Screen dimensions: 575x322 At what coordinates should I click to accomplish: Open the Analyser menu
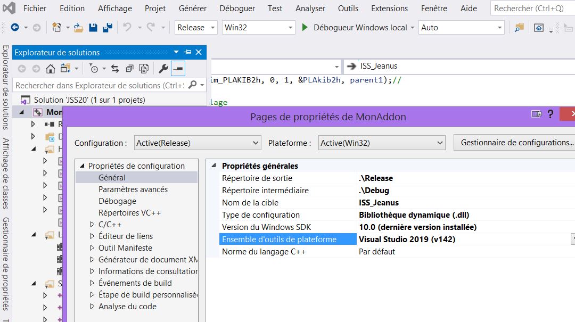[310, 8]
